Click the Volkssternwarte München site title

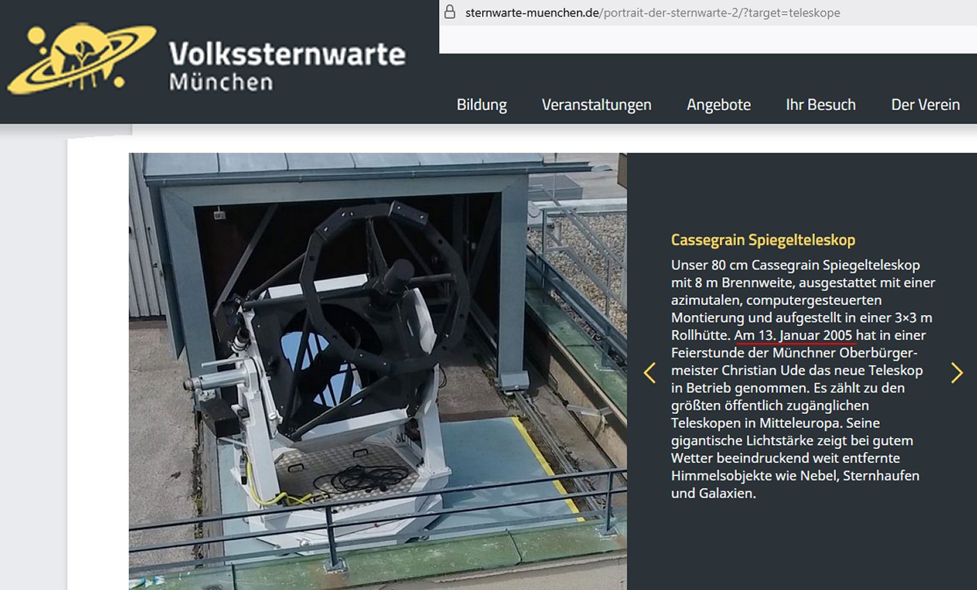pyautogui.click(x=287, y=54)
